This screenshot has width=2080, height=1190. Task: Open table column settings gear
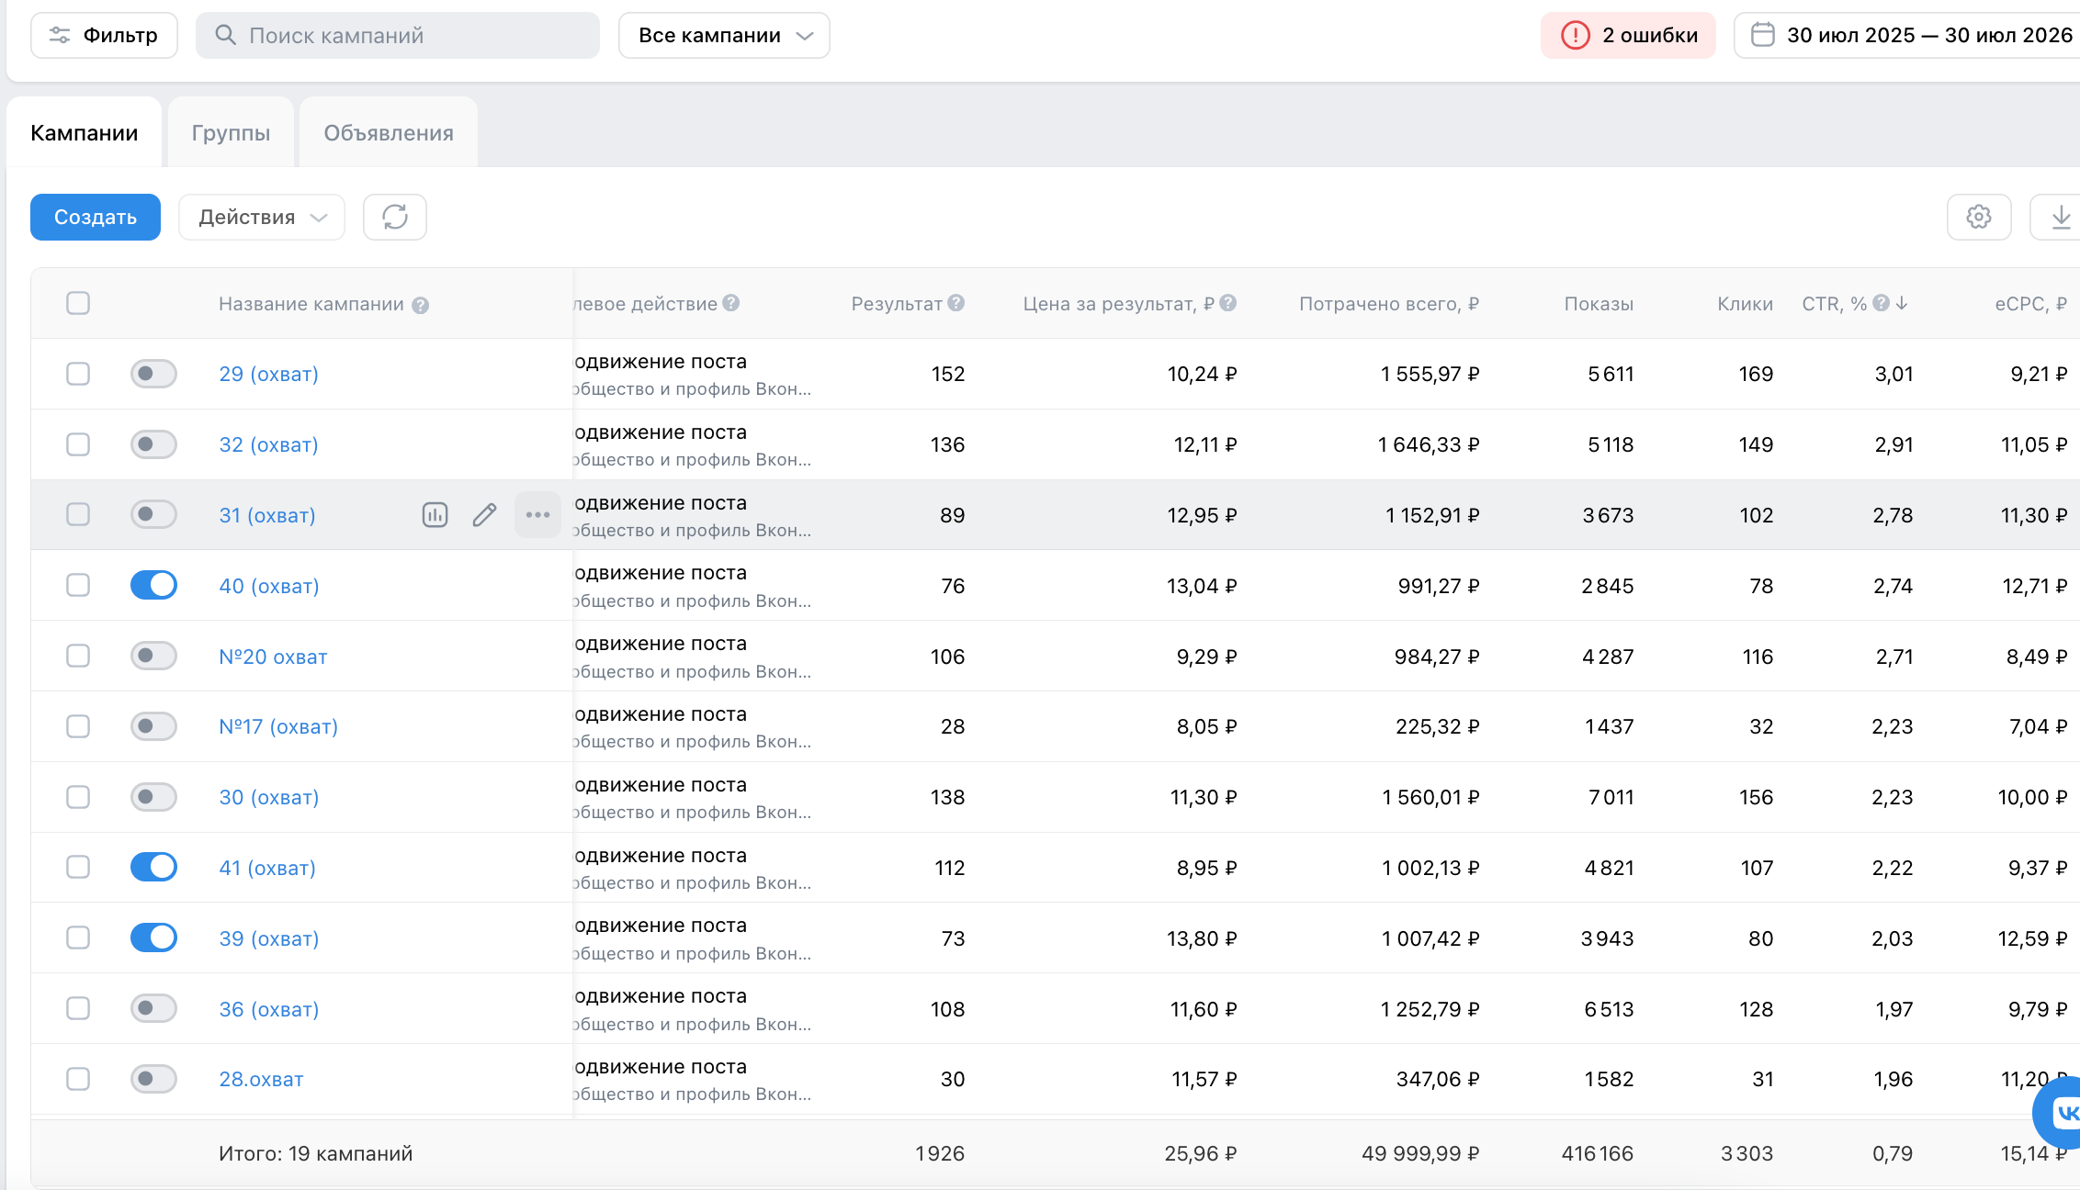pos(1979,218)
